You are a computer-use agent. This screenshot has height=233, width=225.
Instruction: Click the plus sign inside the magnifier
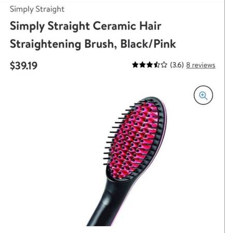point(202,95)
